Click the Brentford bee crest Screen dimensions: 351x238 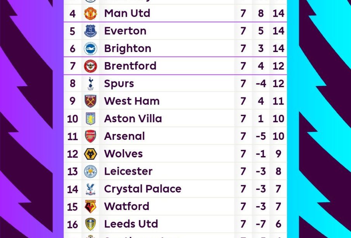(90, 66)
